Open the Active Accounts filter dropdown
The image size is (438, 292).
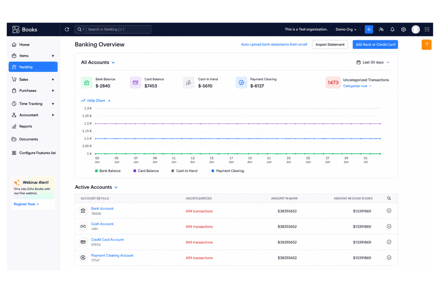click(x=96, y=187)
